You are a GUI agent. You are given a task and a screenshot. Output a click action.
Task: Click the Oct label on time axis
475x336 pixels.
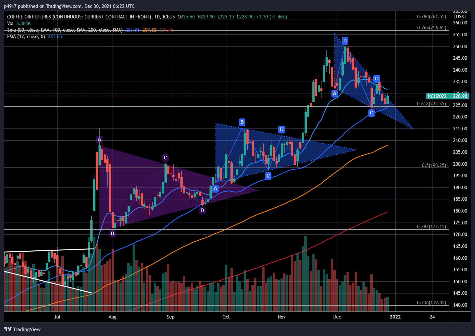click(x=226, y=317)
